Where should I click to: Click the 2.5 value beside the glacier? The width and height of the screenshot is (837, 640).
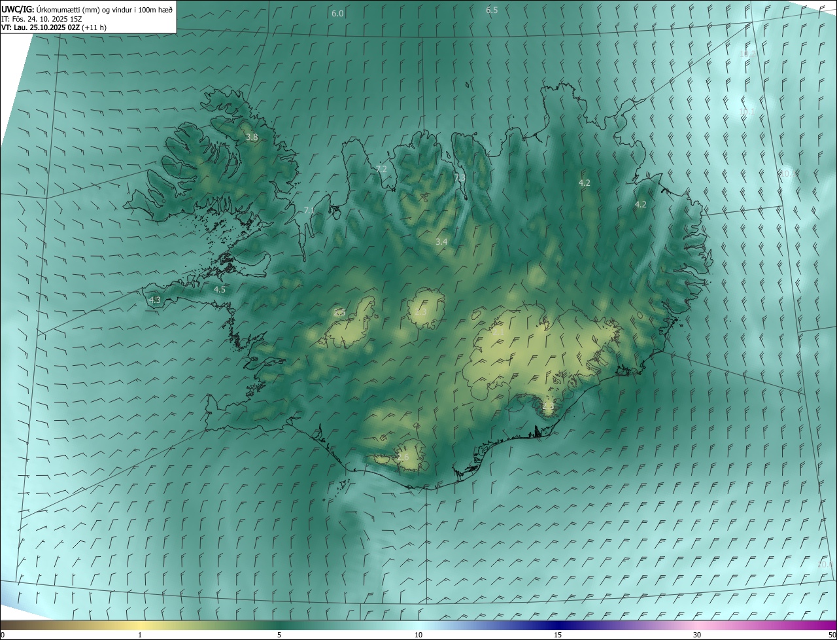click(339, 312)
